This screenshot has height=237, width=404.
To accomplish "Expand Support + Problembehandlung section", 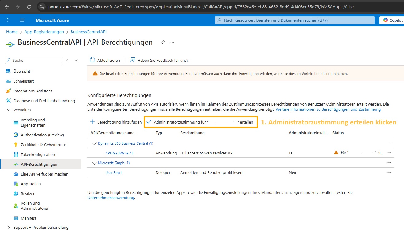I will pyautogui.click(x=8, y=227).
